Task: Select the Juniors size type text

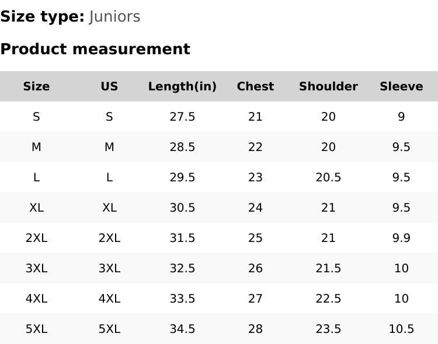Action: pyautogui.click(x=115, y=16)
